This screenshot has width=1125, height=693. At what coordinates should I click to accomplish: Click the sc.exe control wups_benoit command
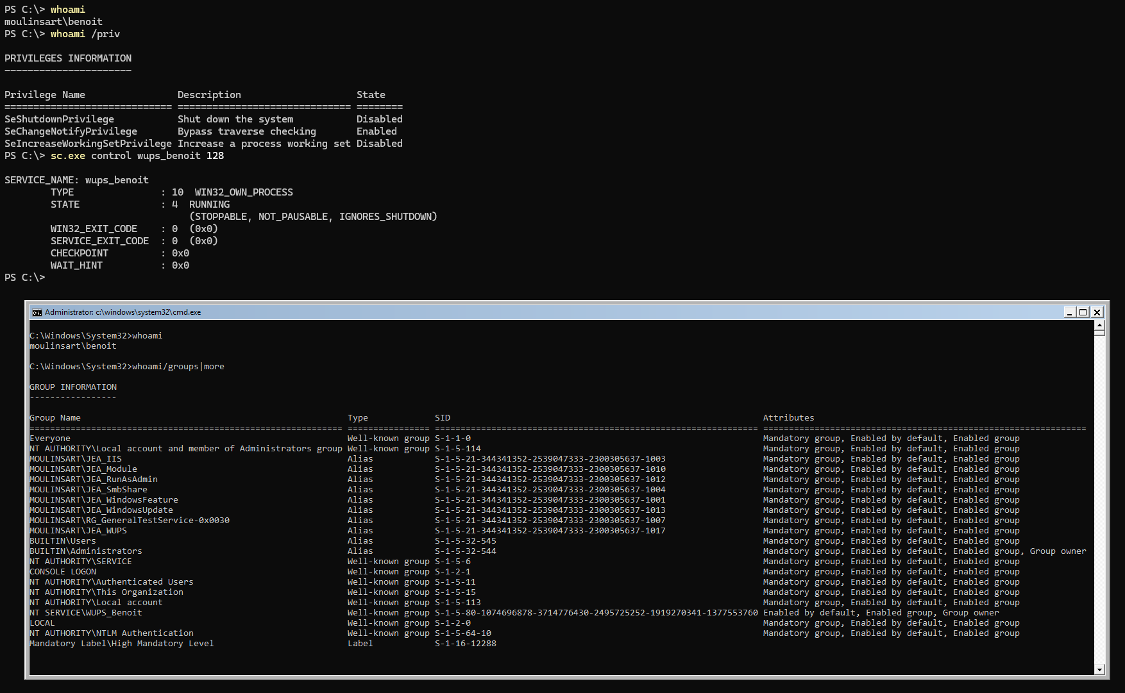point(137,156)
